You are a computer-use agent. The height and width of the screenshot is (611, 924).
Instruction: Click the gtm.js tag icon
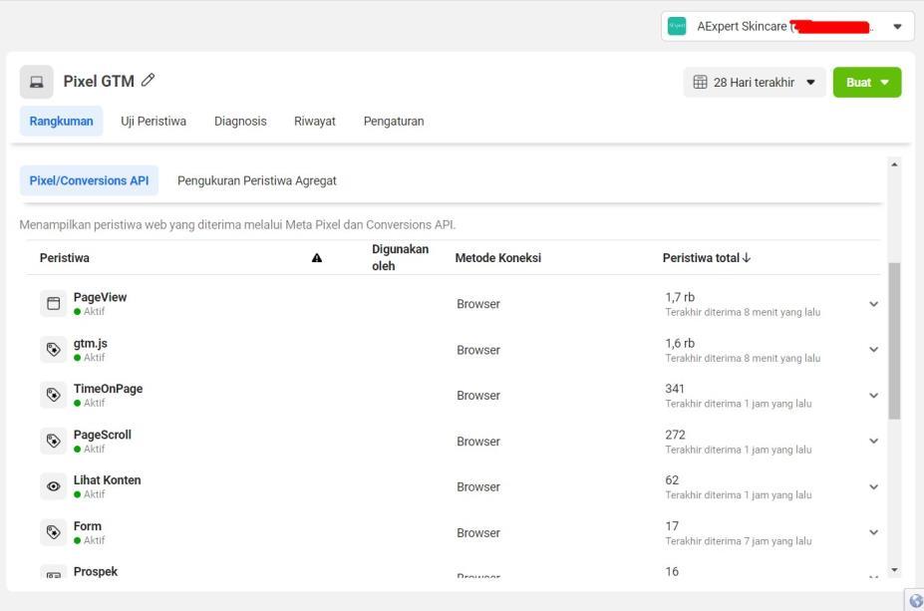point(53,350)
